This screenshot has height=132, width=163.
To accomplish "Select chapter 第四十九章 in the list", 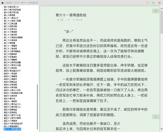I will pyautogui.click(x=10, y=96).
